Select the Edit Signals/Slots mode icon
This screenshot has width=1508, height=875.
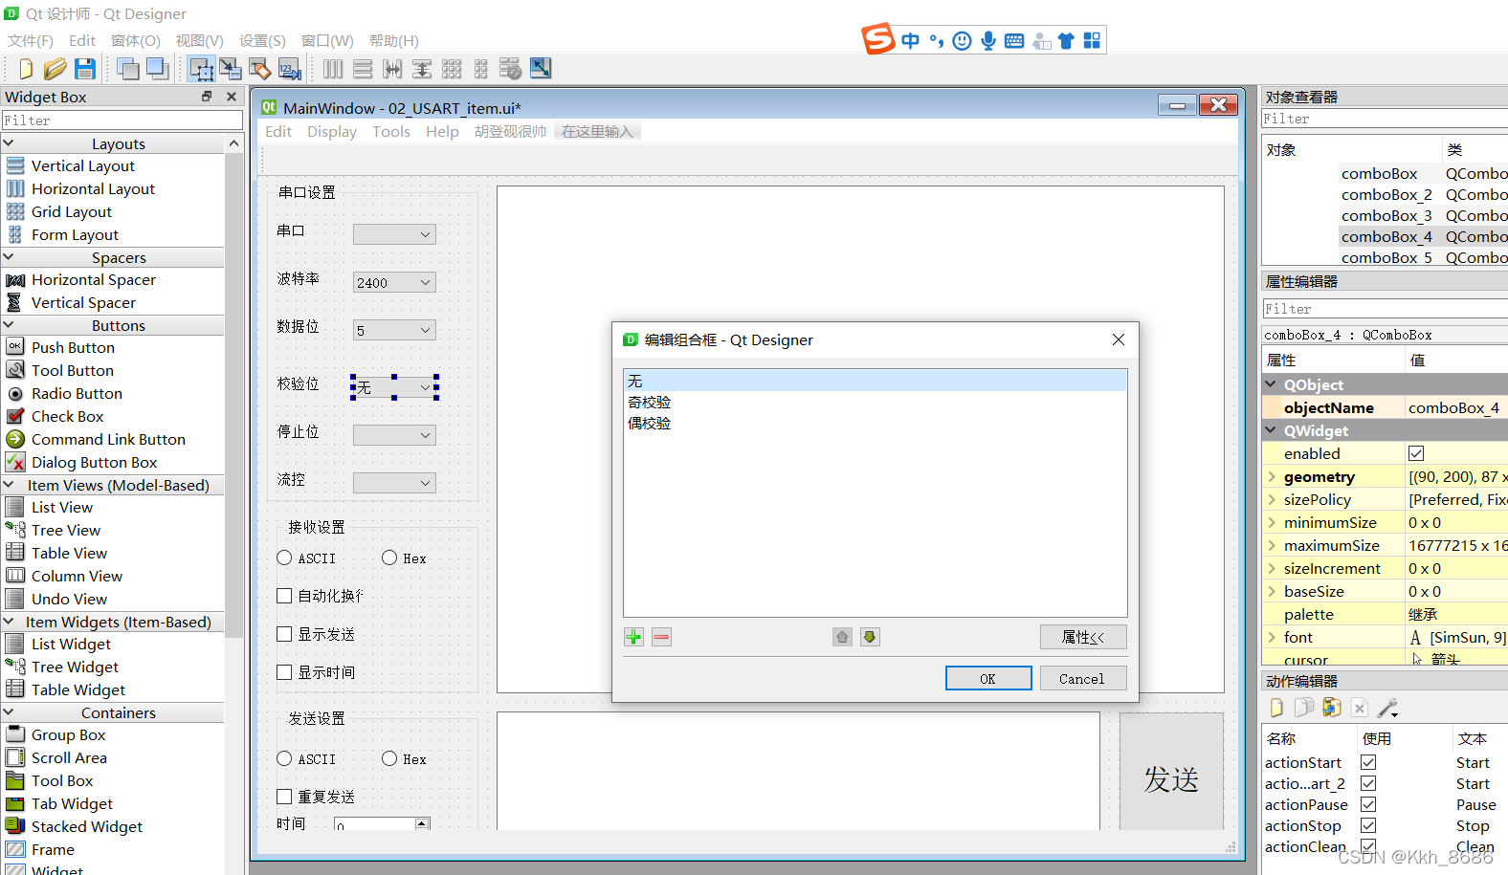[231, 69]
